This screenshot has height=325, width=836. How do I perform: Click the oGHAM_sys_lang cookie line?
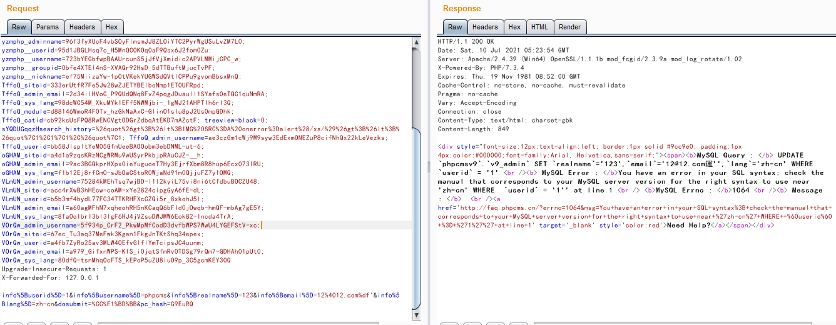(118, 172)
